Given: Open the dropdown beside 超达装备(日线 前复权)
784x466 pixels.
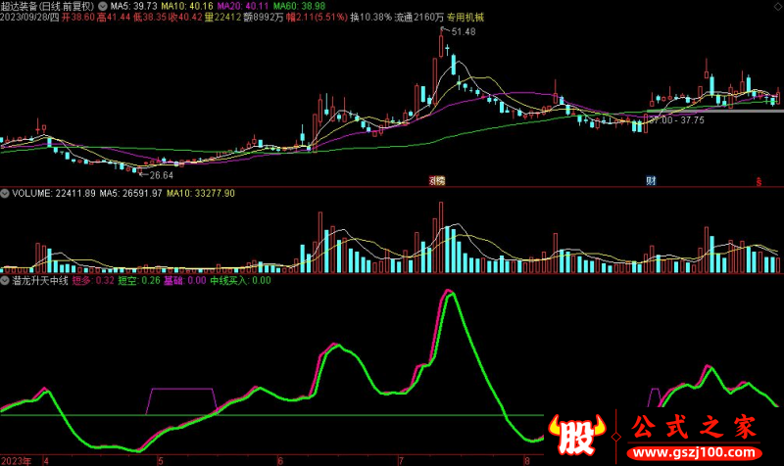Looking at the screenshot, I should point(103,7).
